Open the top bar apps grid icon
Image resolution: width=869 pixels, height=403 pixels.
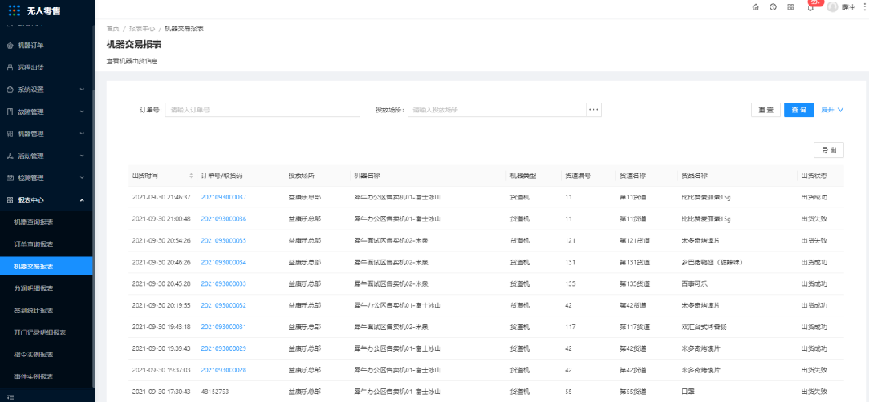coord(791,7)
